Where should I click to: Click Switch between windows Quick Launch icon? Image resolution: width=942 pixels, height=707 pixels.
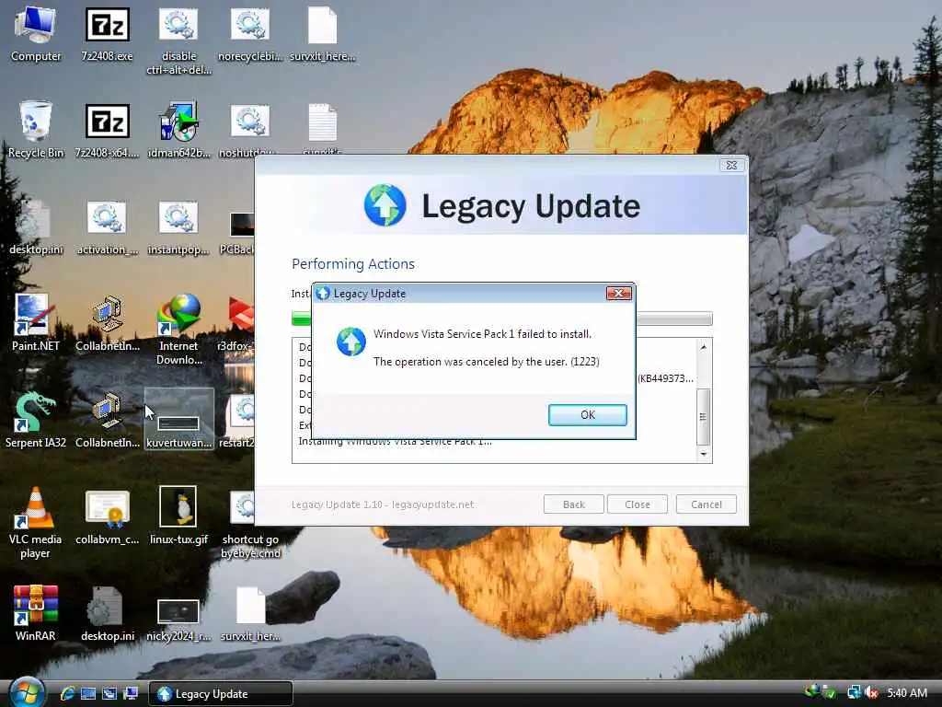[x=109, y=694]
